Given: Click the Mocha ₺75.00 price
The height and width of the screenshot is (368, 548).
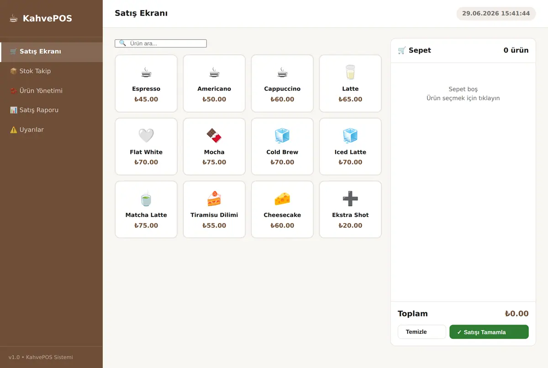Looking at the screenshot, I should (214, 162).
